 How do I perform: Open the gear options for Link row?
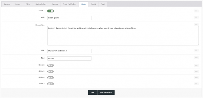[x=196, y=50]
